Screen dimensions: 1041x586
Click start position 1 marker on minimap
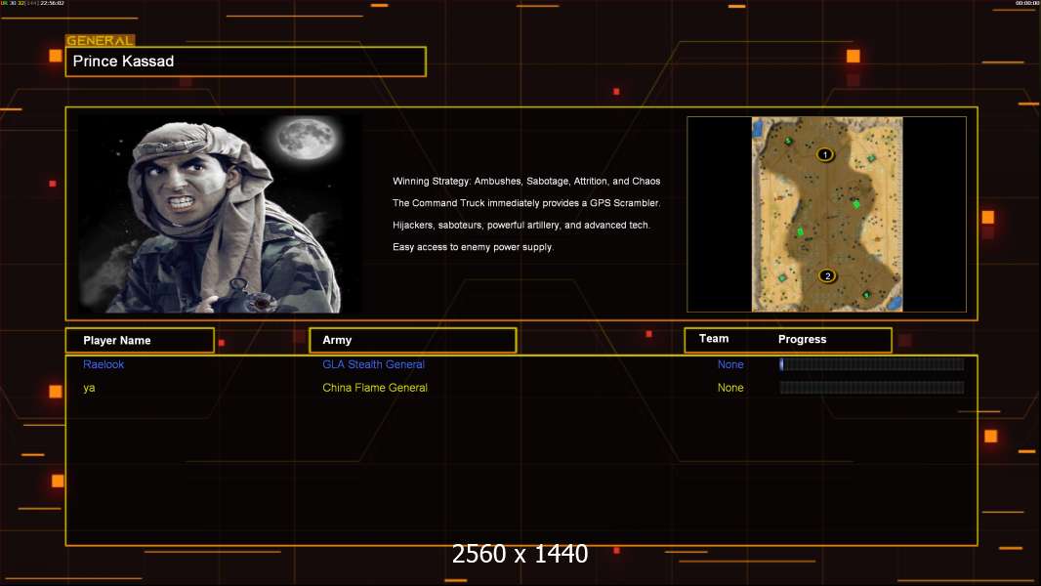[825, 154]
